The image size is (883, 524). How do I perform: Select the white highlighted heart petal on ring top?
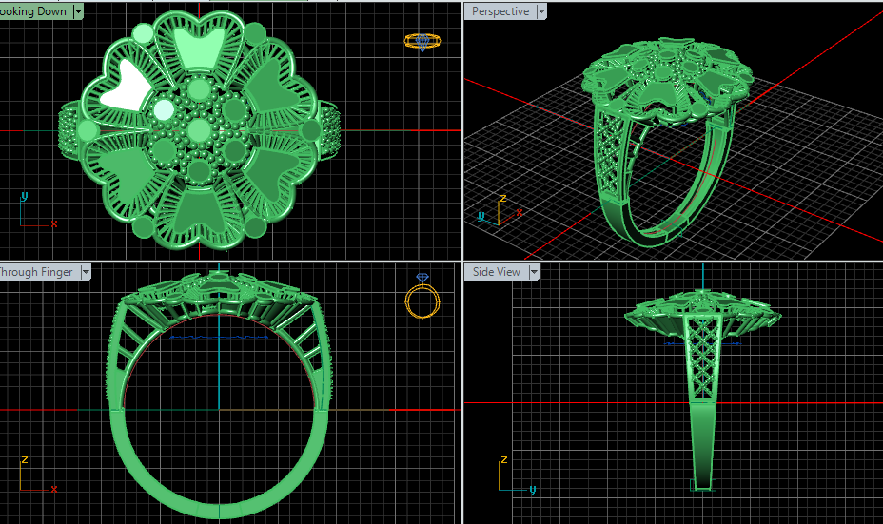click(x=125, y=90)
